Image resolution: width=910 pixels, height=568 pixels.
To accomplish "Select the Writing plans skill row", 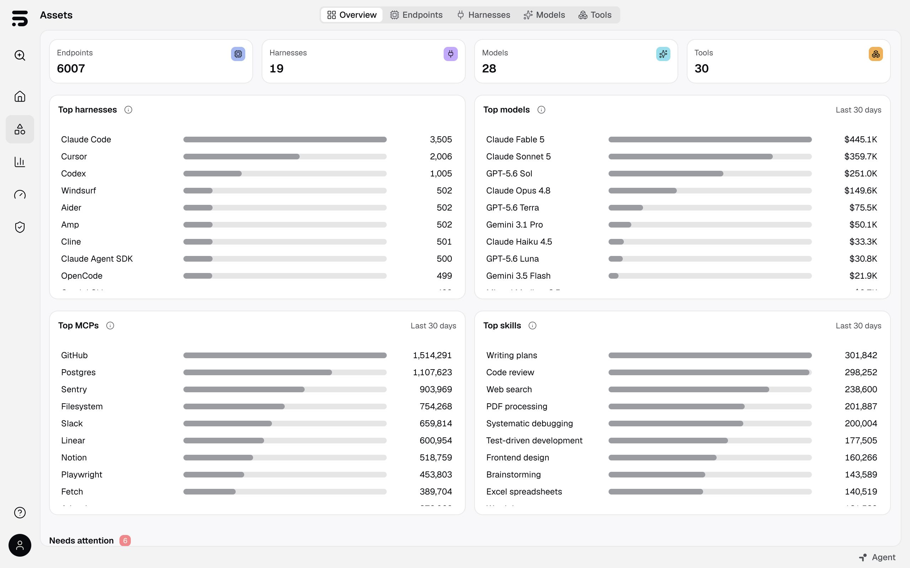I will [x=682, y=355].
